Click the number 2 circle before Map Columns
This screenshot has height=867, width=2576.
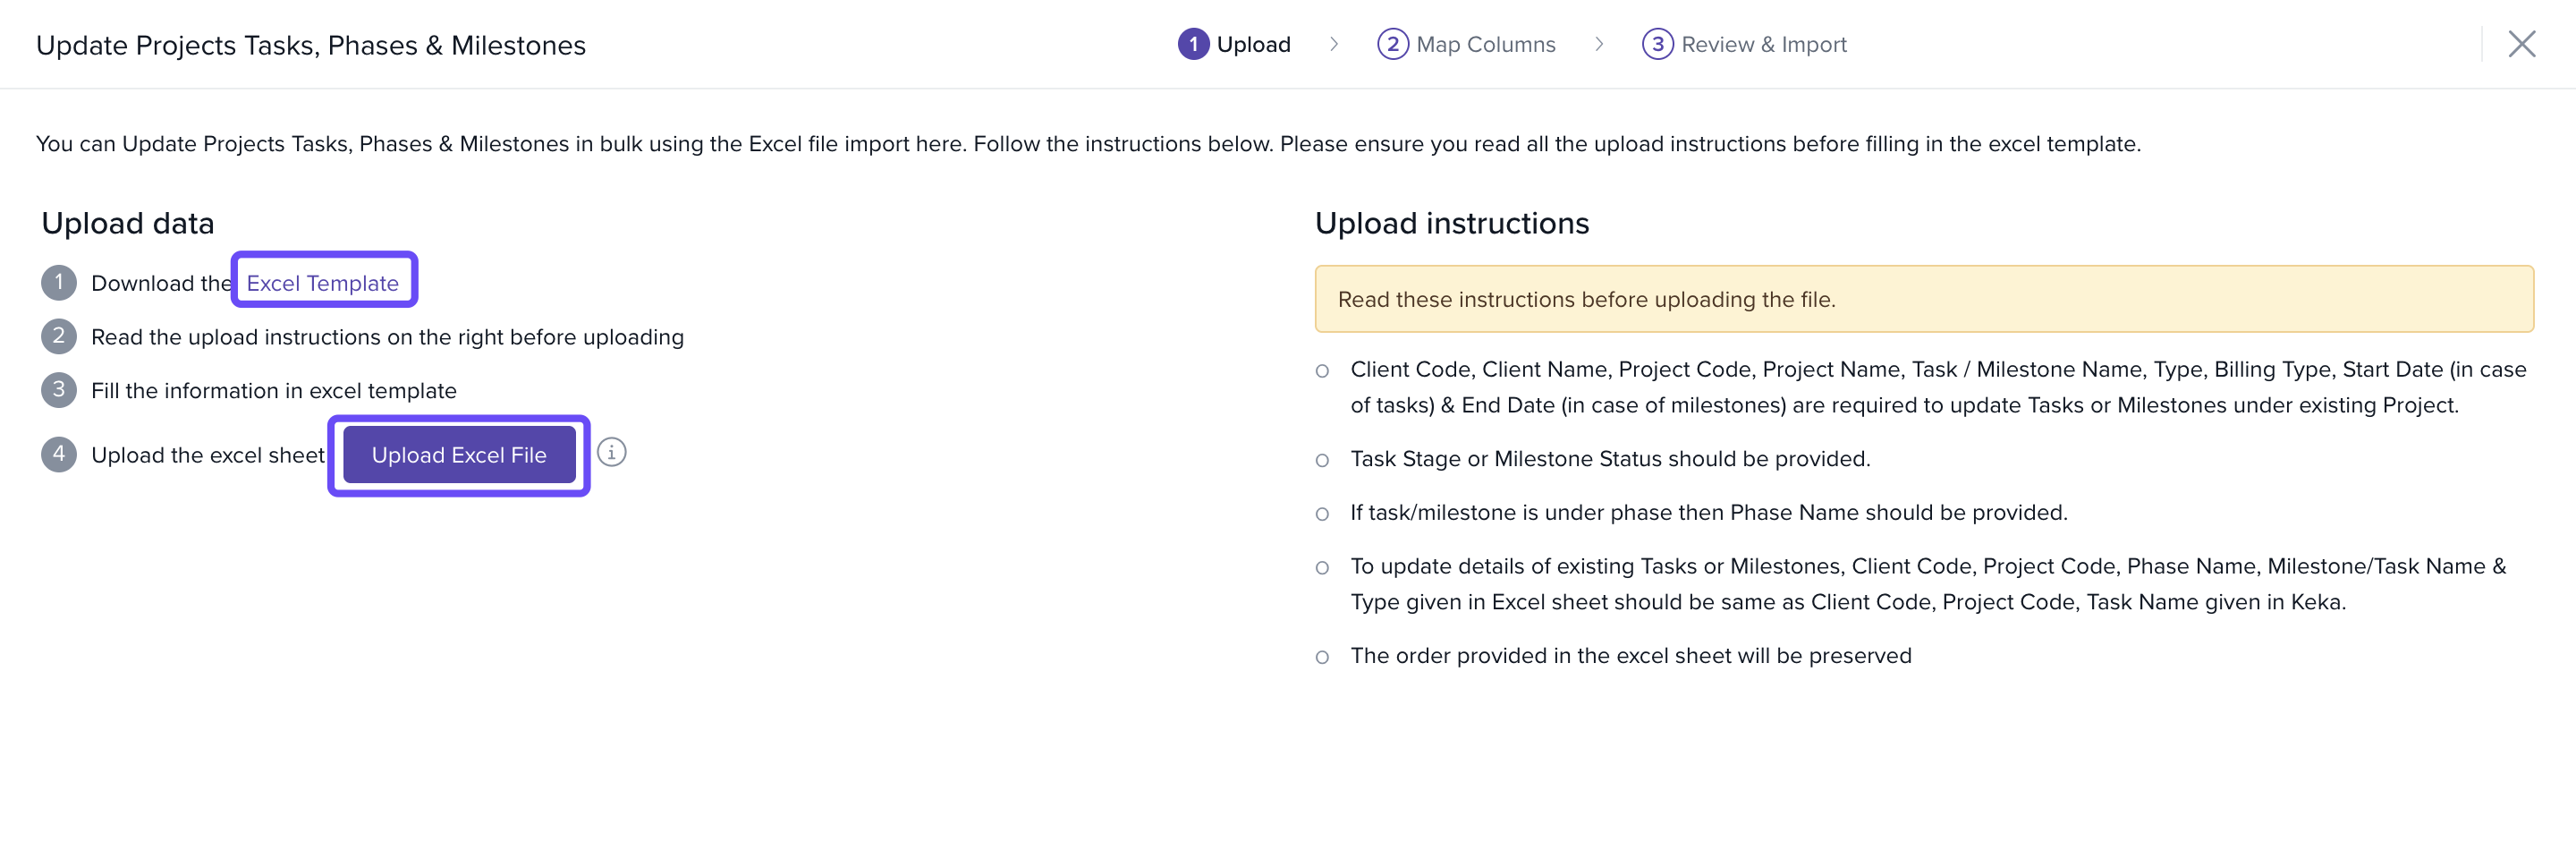pyautogui.click(x=1392, y=44)
